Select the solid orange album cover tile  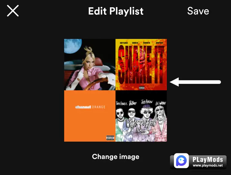click(90, 116)
